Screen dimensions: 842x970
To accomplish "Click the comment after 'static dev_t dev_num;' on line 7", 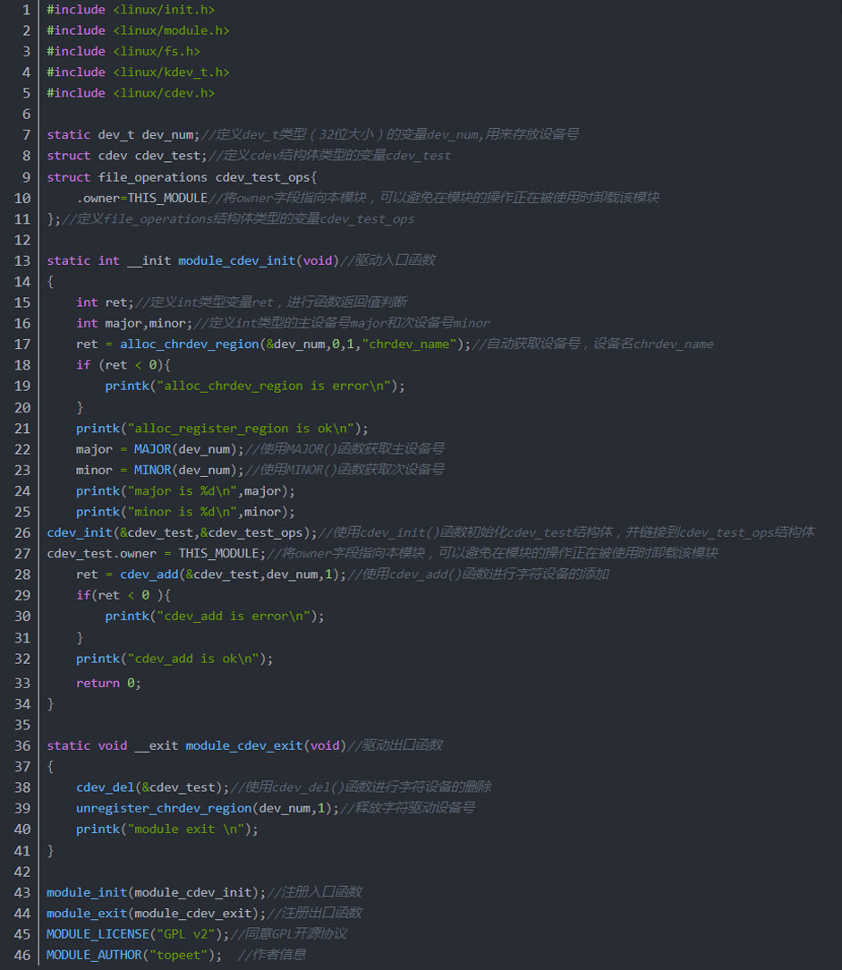I will pos(390,134).
